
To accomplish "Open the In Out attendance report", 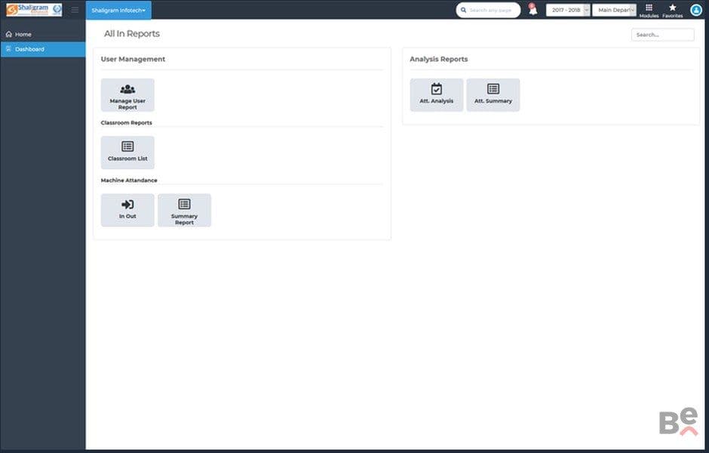I will point(127,210).
